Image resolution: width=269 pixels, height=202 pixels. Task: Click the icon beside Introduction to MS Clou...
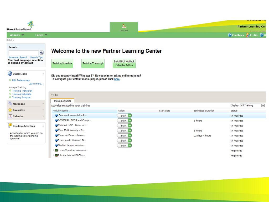[x=56, y=155]
